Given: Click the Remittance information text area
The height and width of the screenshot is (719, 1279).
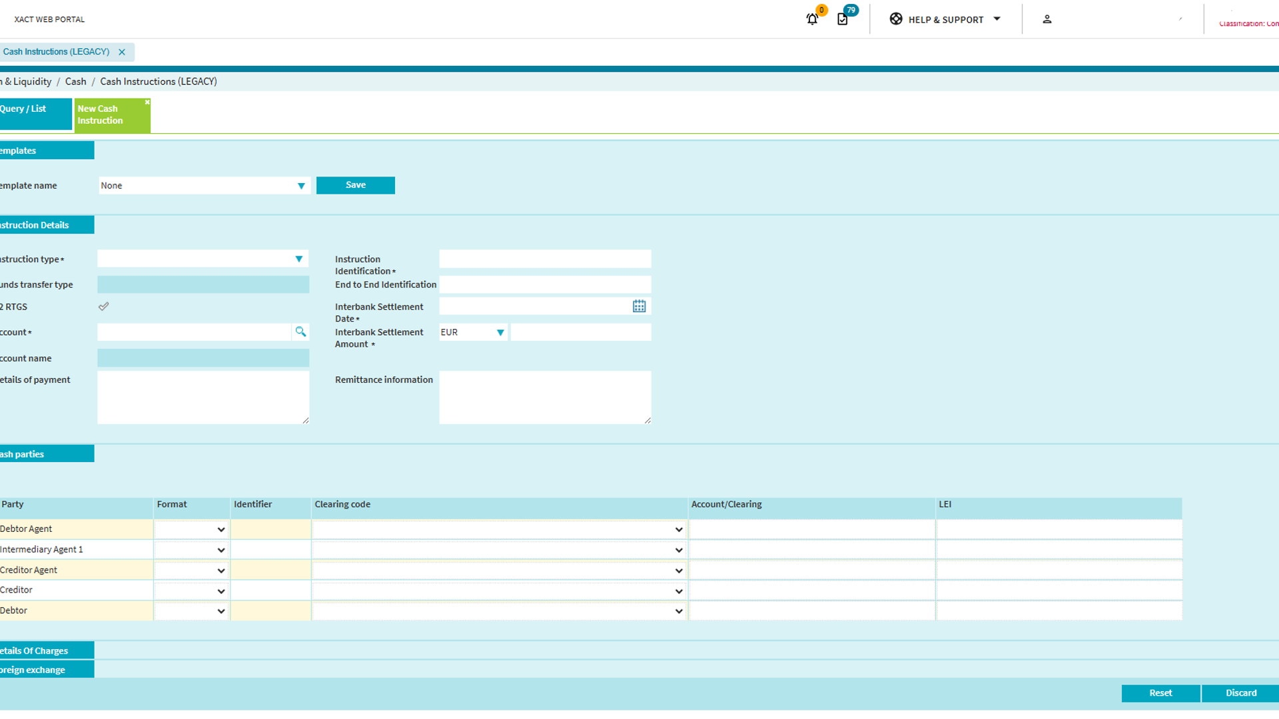Looking at the screenshot, I should tap(544, 397).
